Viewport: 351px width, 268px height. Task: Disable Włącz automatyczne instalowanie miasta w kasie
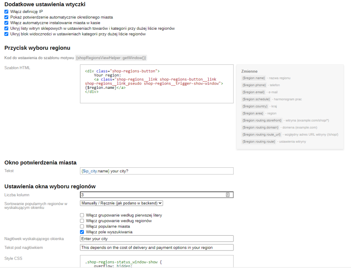tap(6, 23)
